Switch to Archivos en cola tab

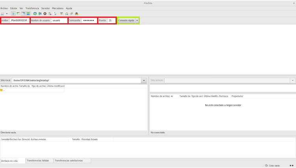(13, 161)
